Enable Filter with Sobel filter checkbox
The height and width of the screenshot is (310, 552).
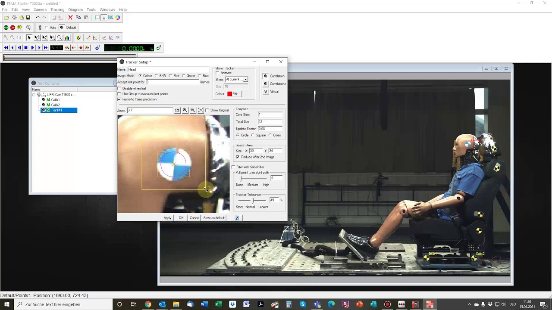point(233,167)
